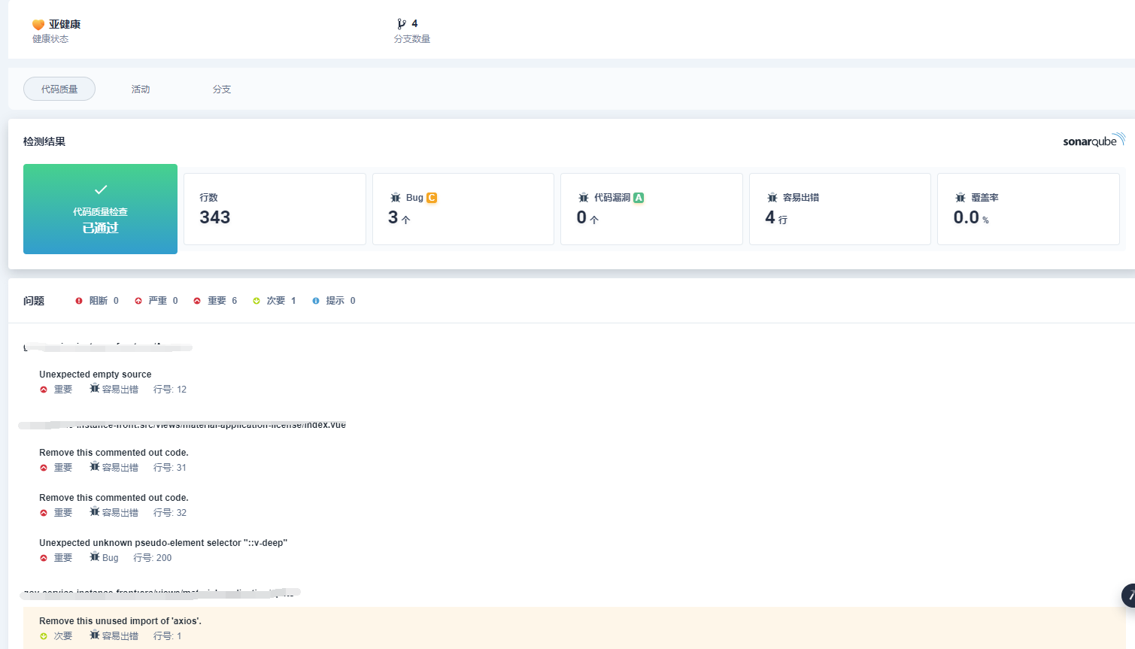The width and height of the screenshot is (1135, 649).
Task: Click the orange heart health status icon
Action: tap(38, 25)
